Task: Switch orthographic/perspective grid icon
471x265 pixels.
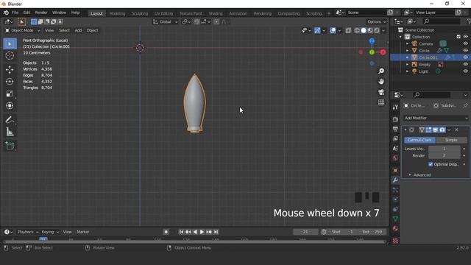Action: pos(381,102)
